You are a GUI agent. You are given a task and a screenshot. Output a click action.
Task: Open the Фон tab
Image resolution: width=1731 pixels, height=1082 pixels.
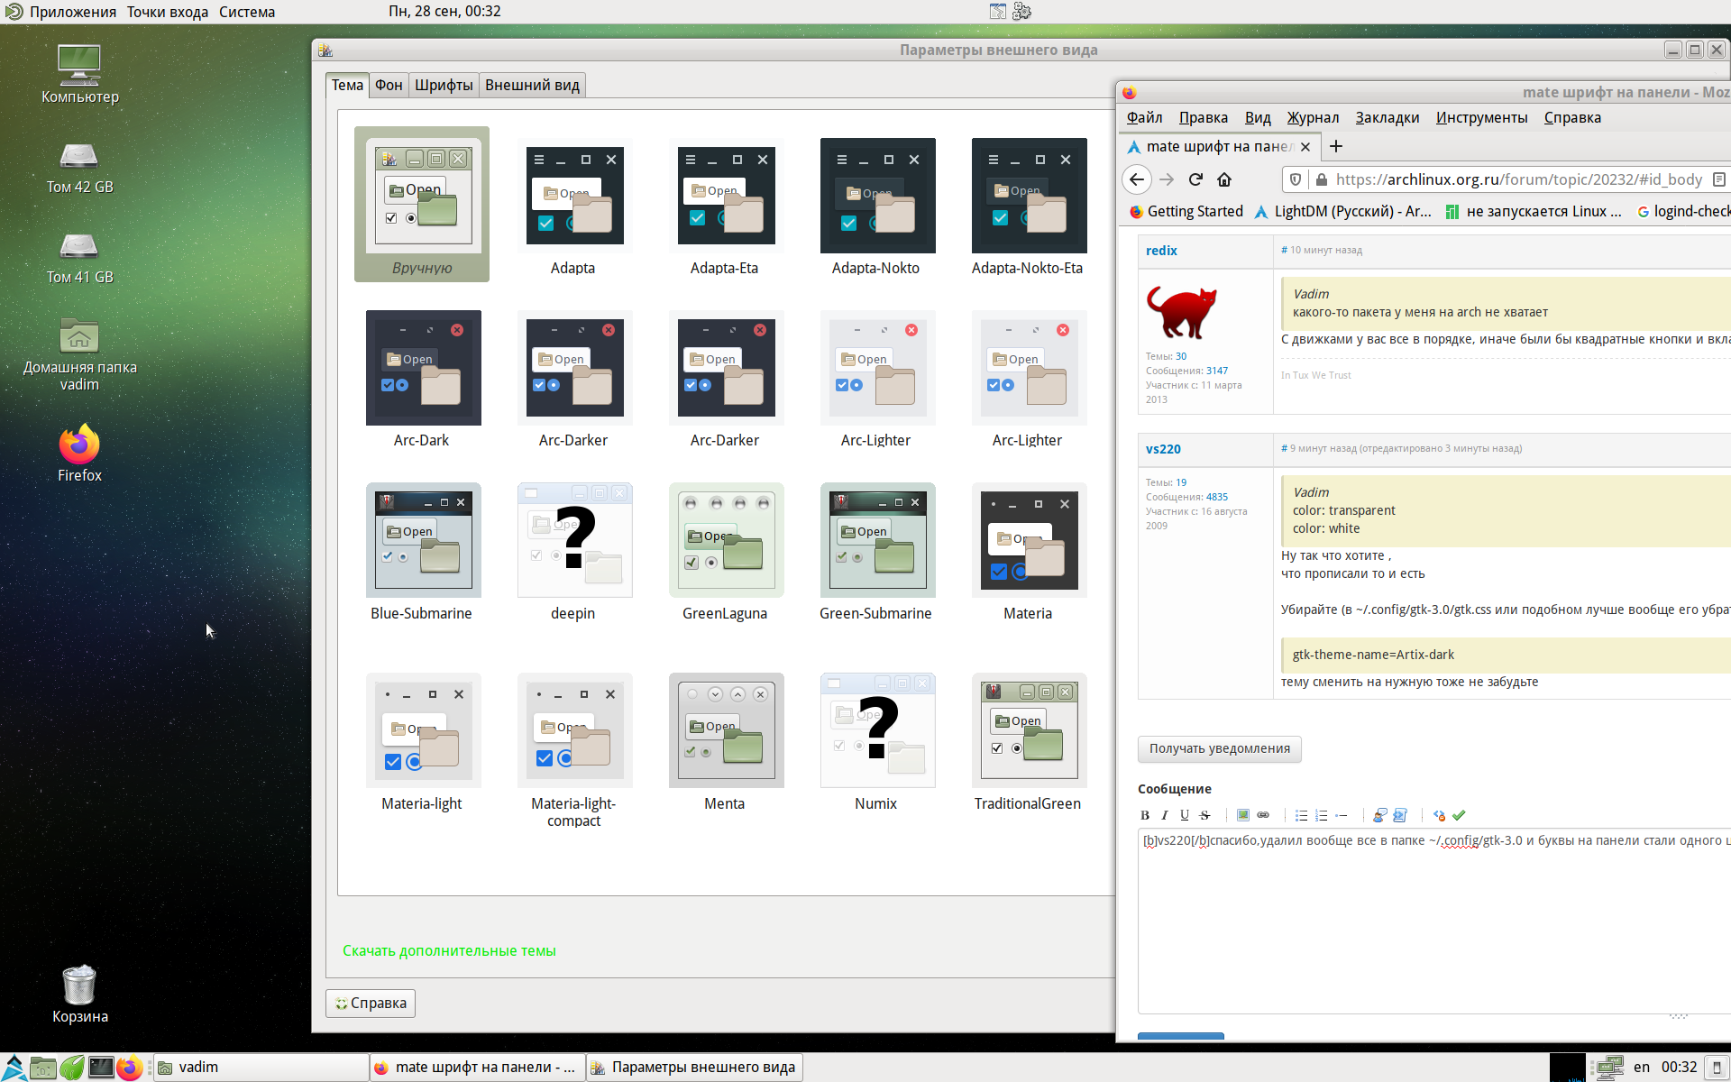[389, 86]
